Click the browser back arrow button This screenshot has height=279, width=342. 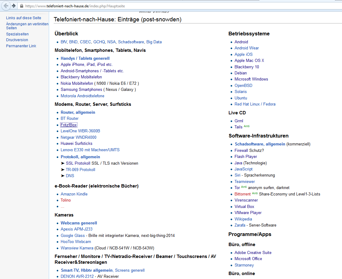click(6, 6)
